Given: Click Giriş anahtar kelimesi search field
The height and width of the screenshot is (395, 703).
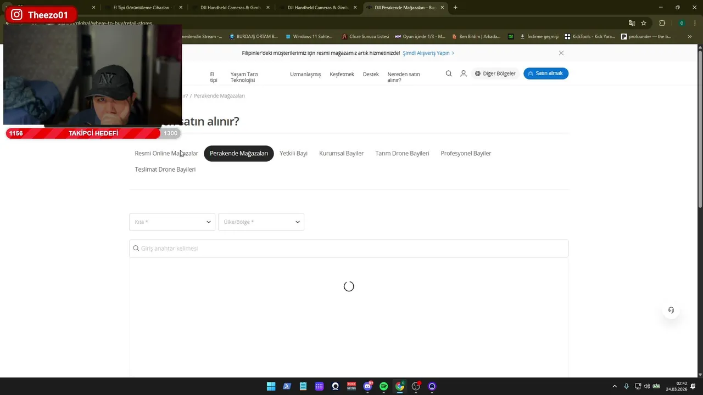Looking at the screenshot, I should coord(349,249).
